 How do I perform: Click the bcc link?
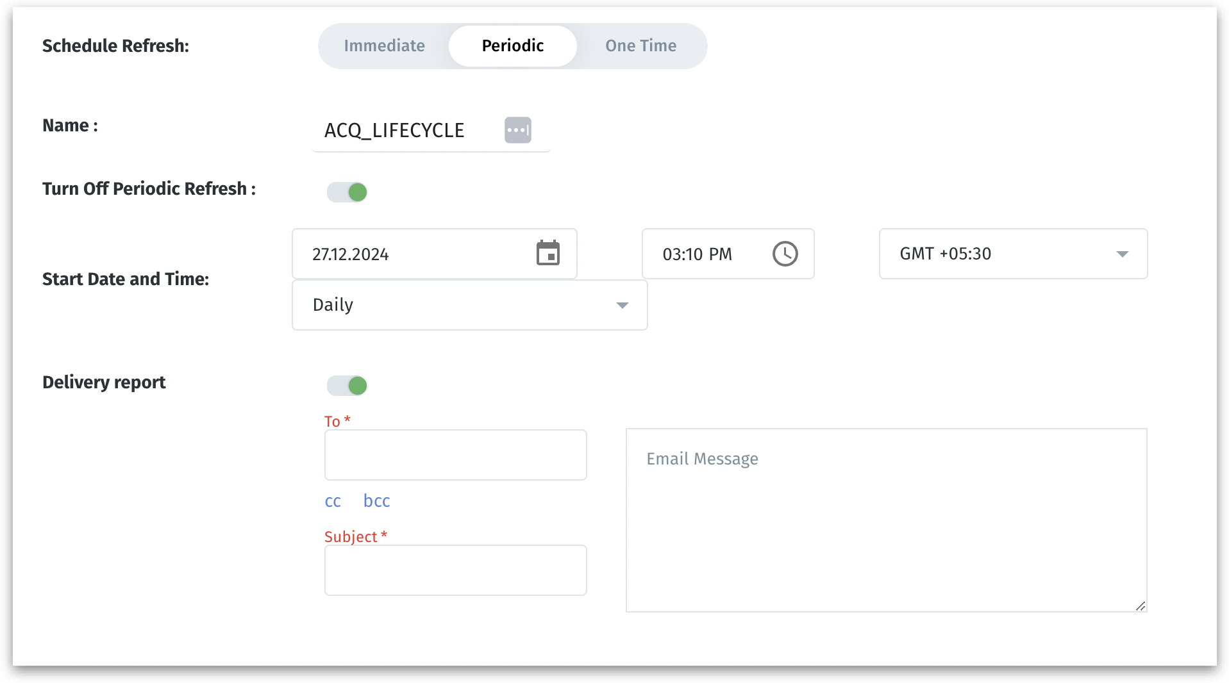point(376,501)
